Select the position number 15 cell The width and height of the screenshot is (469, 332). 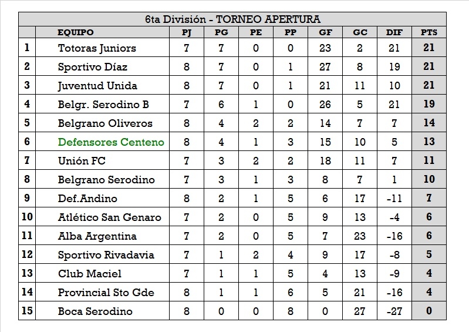[x=27, y=311]
